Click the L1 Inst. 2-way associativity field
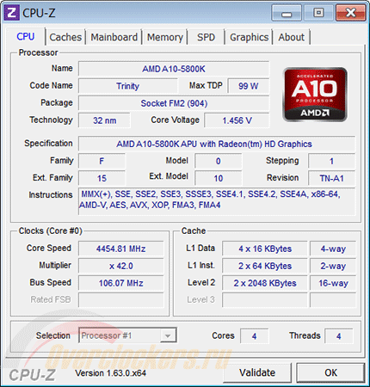The image size is (370, 387). pos(333,266)
